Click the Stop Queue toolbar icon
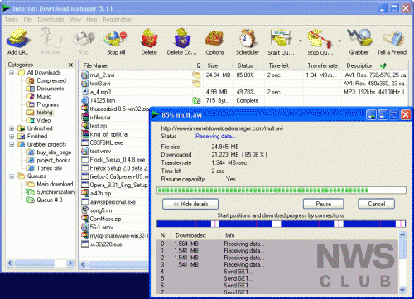 (320, 41)
